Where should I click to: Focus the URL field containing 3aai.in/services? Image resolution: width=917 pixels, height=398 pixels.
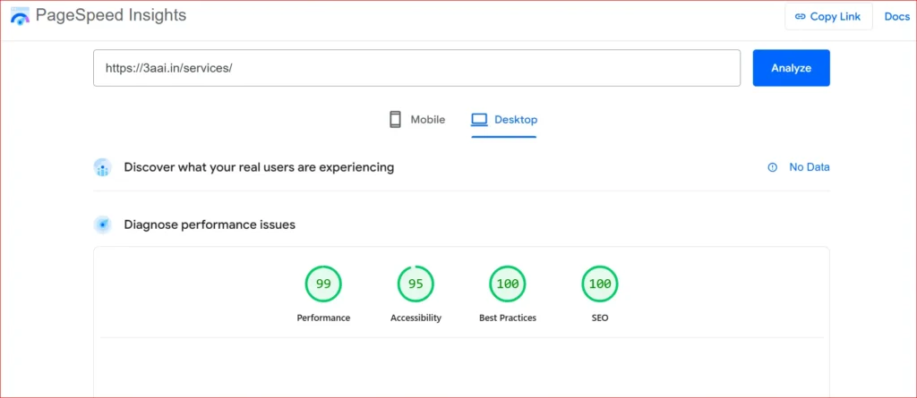(416, 68)
